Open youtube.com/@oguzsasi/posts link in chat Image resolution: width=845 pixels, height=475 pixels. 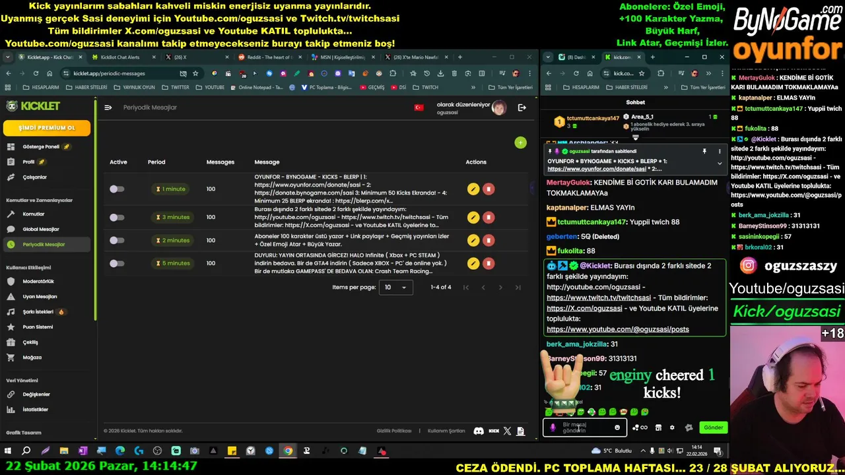pyautogui.click(x=618, y=329)
